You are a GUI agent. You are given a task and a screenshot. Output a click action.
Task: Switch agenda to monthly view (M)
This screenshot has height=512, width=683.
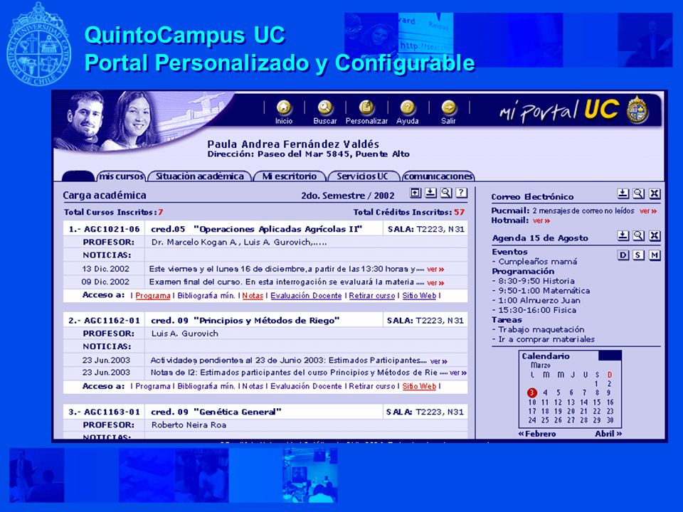[655, 255]
